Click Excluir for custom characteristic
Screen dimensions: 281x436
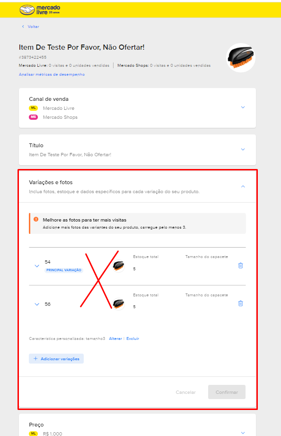click(x=132, y=338)
